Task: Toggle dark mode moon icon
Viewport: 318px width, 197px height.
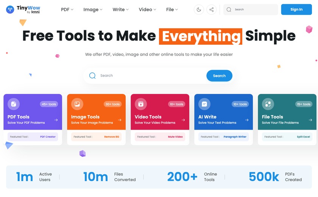Action: 199,9
